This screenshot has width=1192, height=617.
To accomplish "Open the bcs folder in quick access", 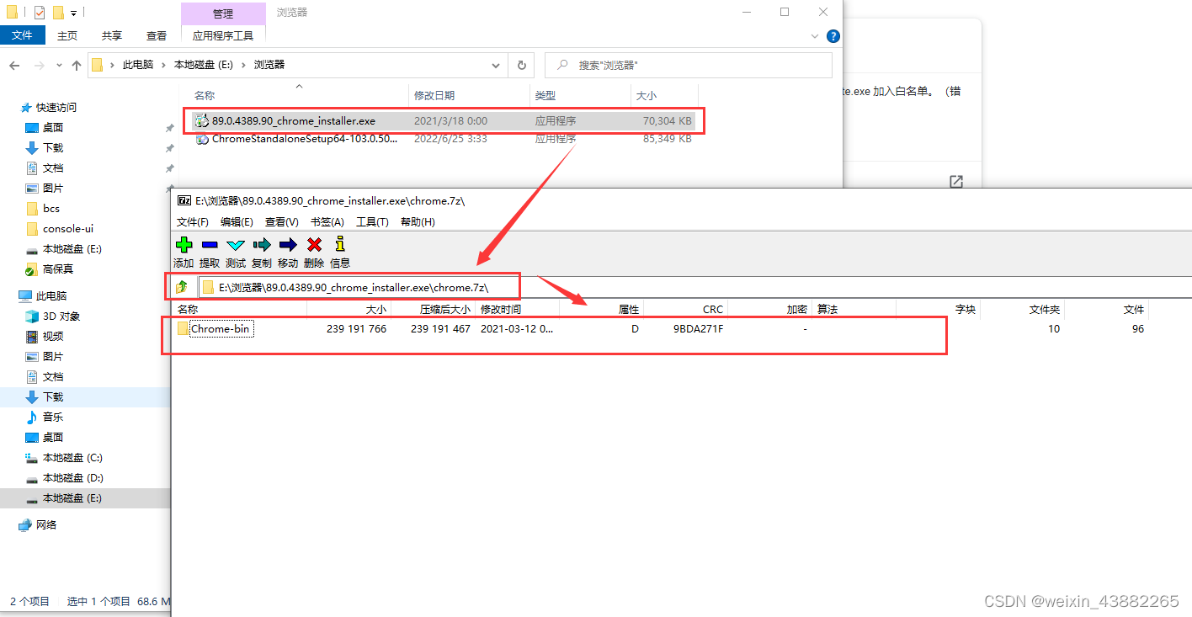I will coord(51,209).
